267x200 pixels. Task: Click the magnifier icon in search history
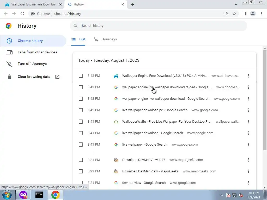(75, 26)
